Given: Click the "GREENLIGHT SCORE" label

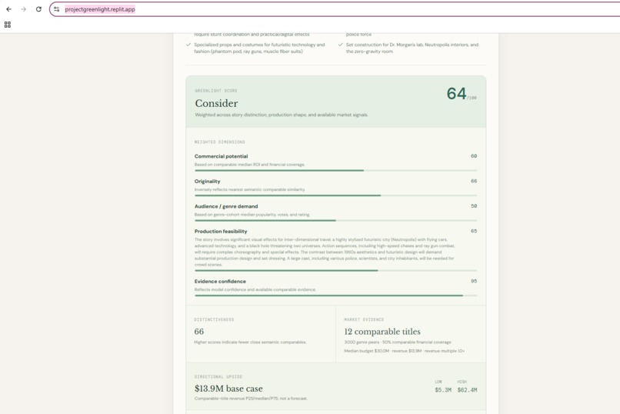Looking at the screenshot, I should (216, 91).
